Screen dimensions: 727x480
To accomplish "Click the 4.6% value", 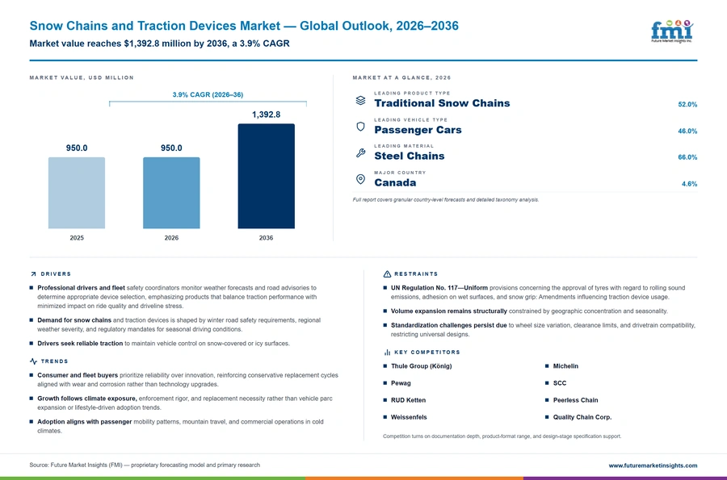I will click(x=690, y=184).
